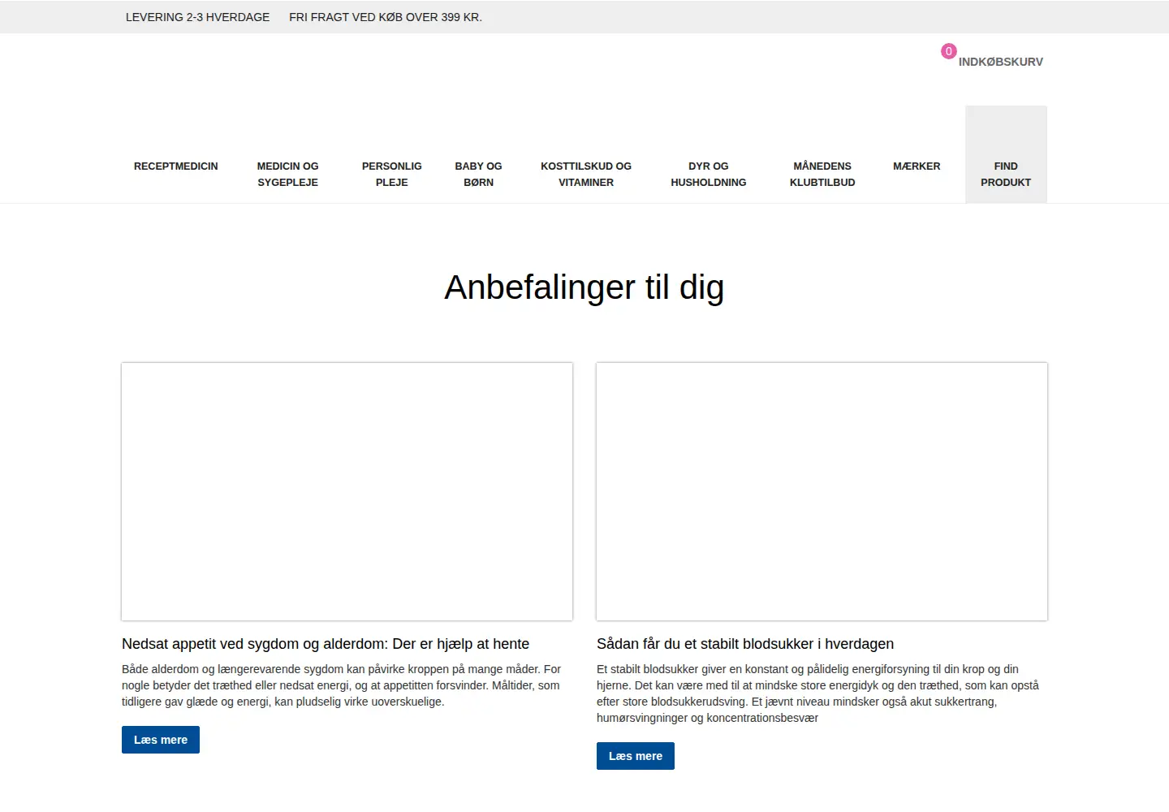
Task: Click headline 'Sådan får du et stabilt blodsukker'
Action: 745,644
